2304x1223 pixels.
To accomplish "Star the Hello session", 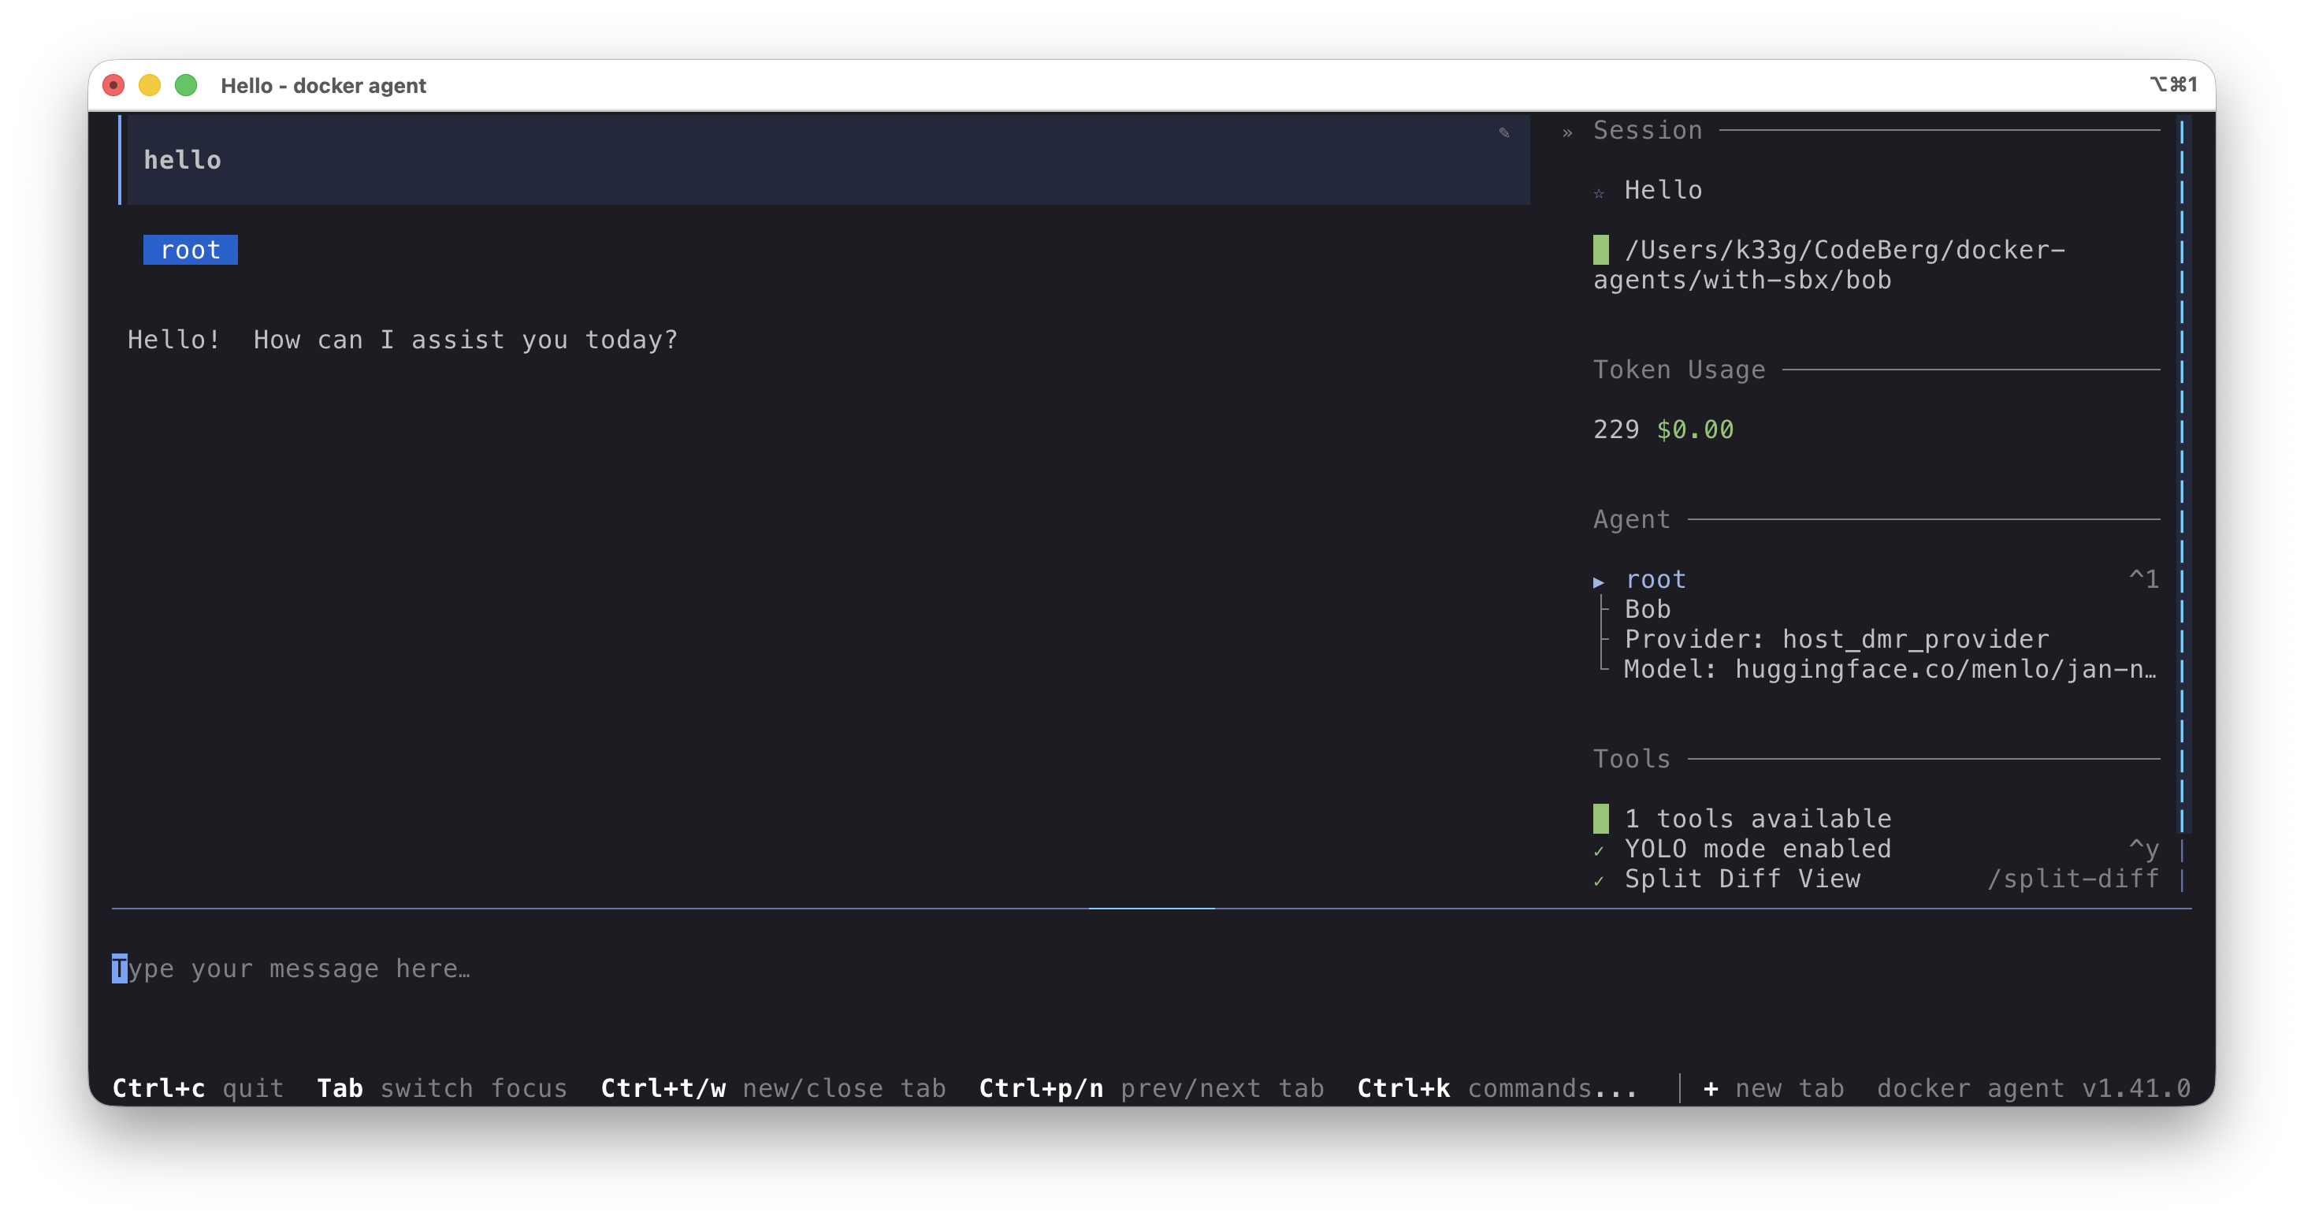I will (1598, 192).
